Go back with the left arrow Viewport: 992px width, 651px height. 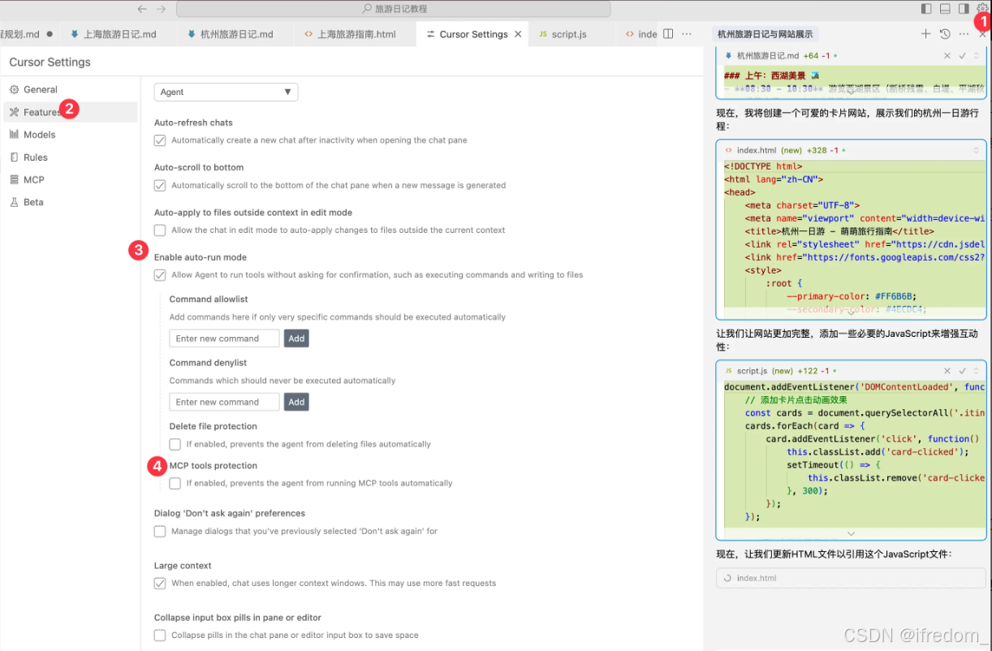[142, 9]
